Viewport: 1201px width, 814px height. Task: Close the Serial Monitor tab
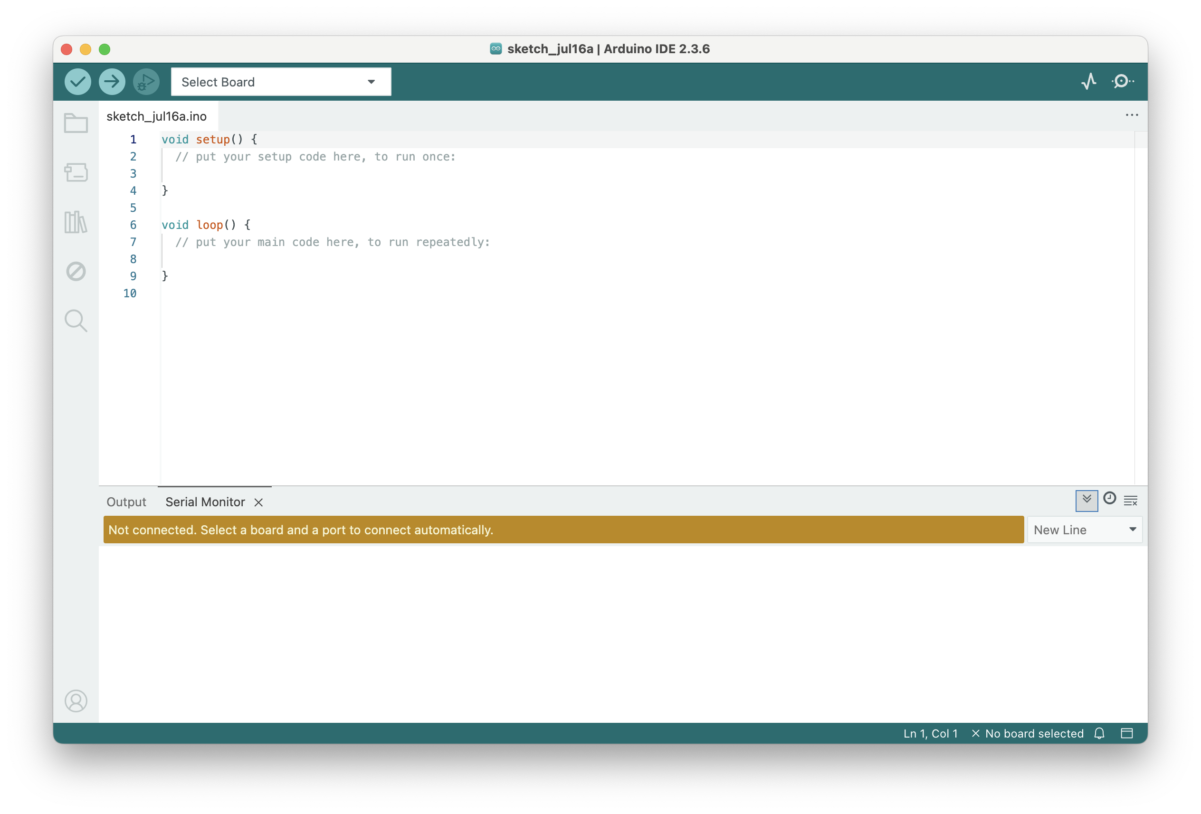[259, 502]
